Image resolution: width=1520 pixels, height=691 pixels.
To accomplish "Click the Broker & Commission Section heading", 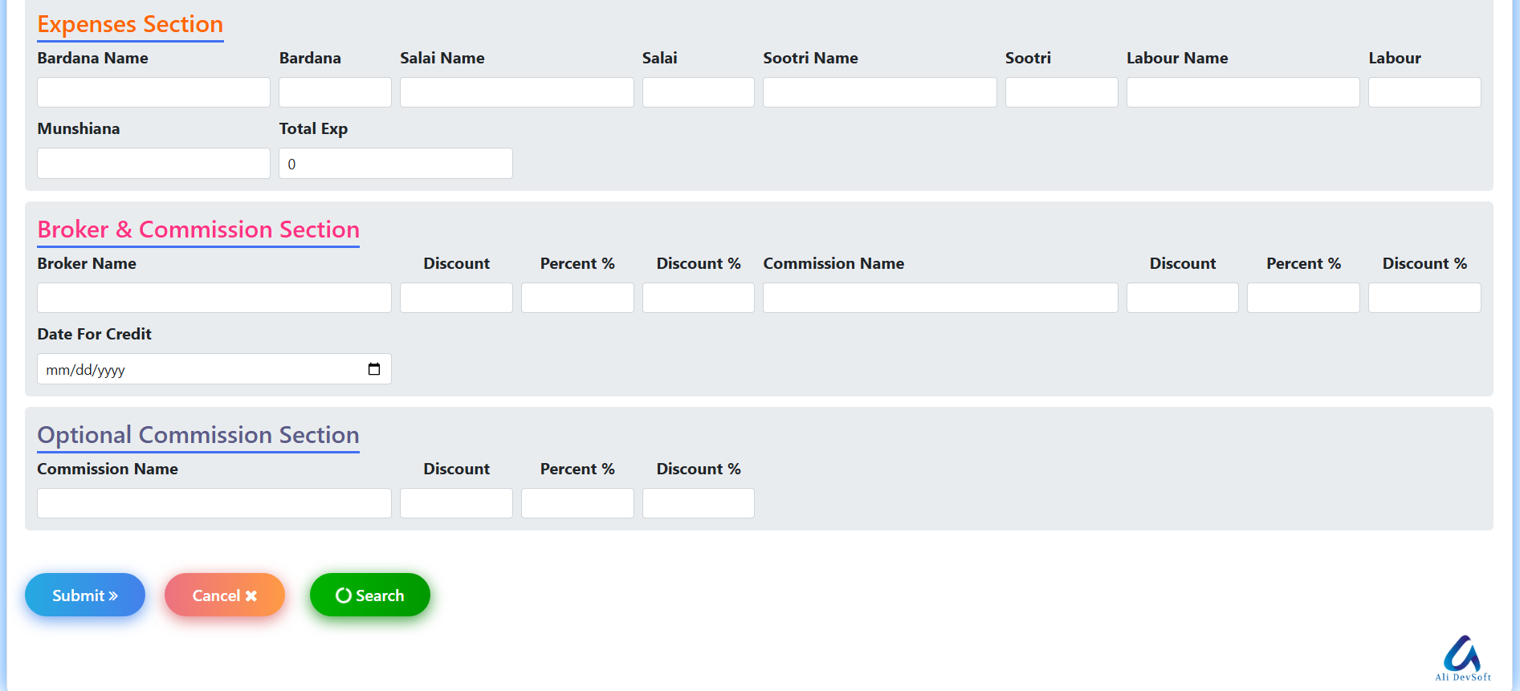I will click(198, 230).
